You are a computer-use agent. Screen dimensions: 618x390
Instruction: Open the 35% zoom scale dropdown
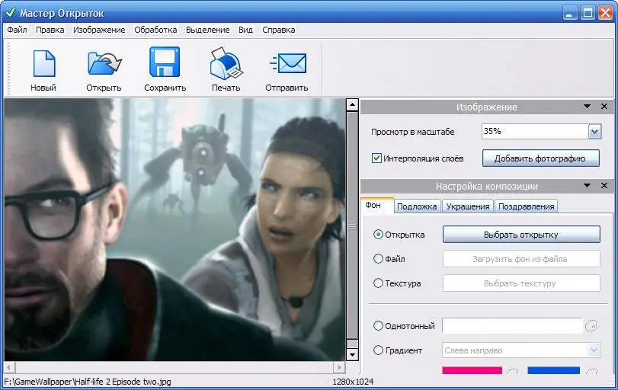click(594, 132)
